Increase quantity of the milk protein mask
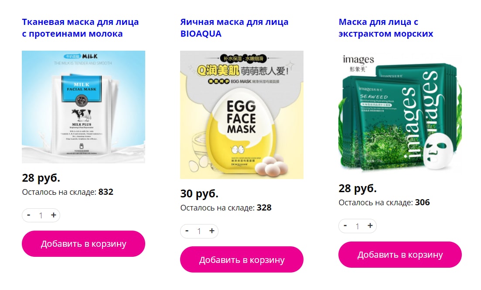481x290 pixels. pyautogui.click(x=53, y=215)
